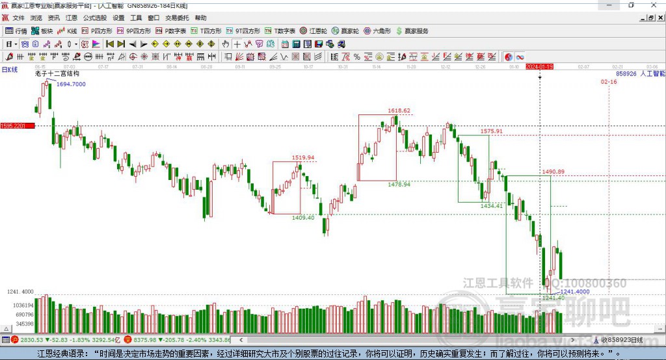This screenshot has width=666, height=360.
Task: Click the 1618.62 price label
Action: pyautogui.click(x=399, y=110)
